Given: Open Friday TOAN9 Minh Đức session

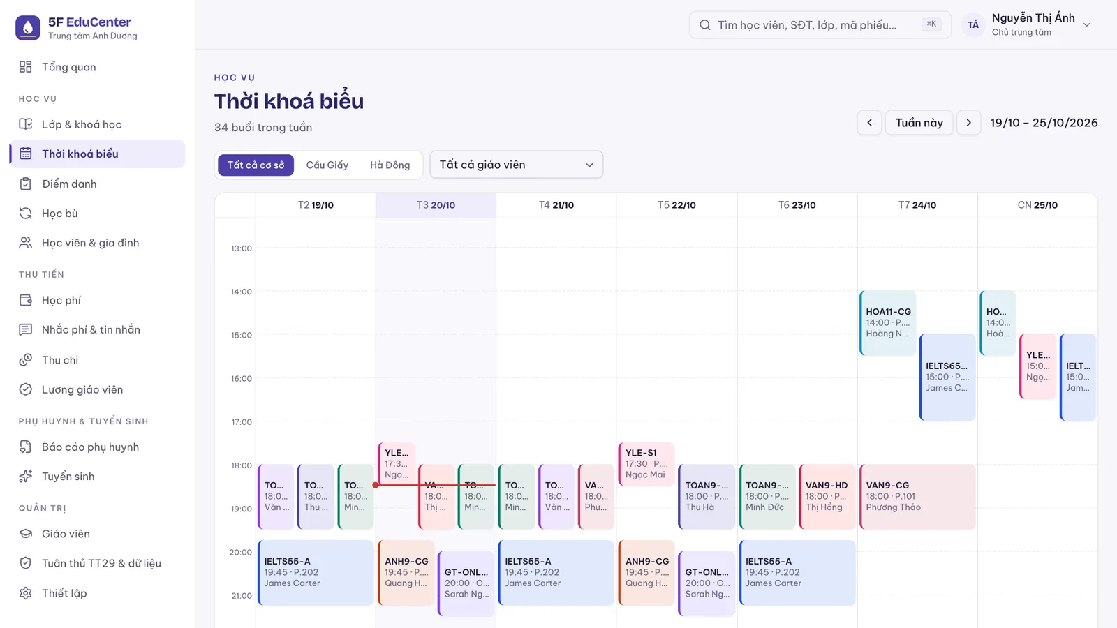Looking at the screenshot, I should [767, 496].
